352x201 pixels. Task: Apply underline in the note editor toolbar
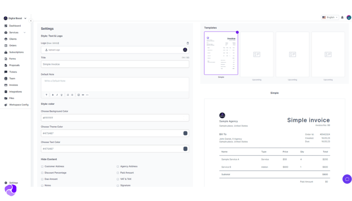click(62, 95)
